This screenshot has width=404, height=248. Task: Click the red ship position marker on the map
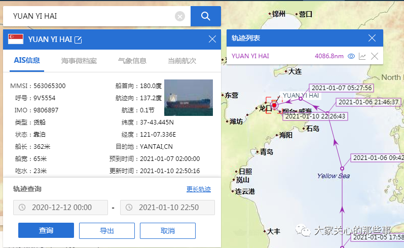274,105
